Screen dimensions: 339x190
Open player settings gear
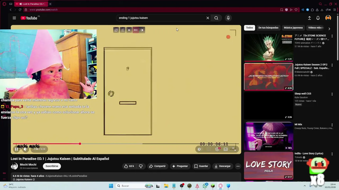pos(217,149)
